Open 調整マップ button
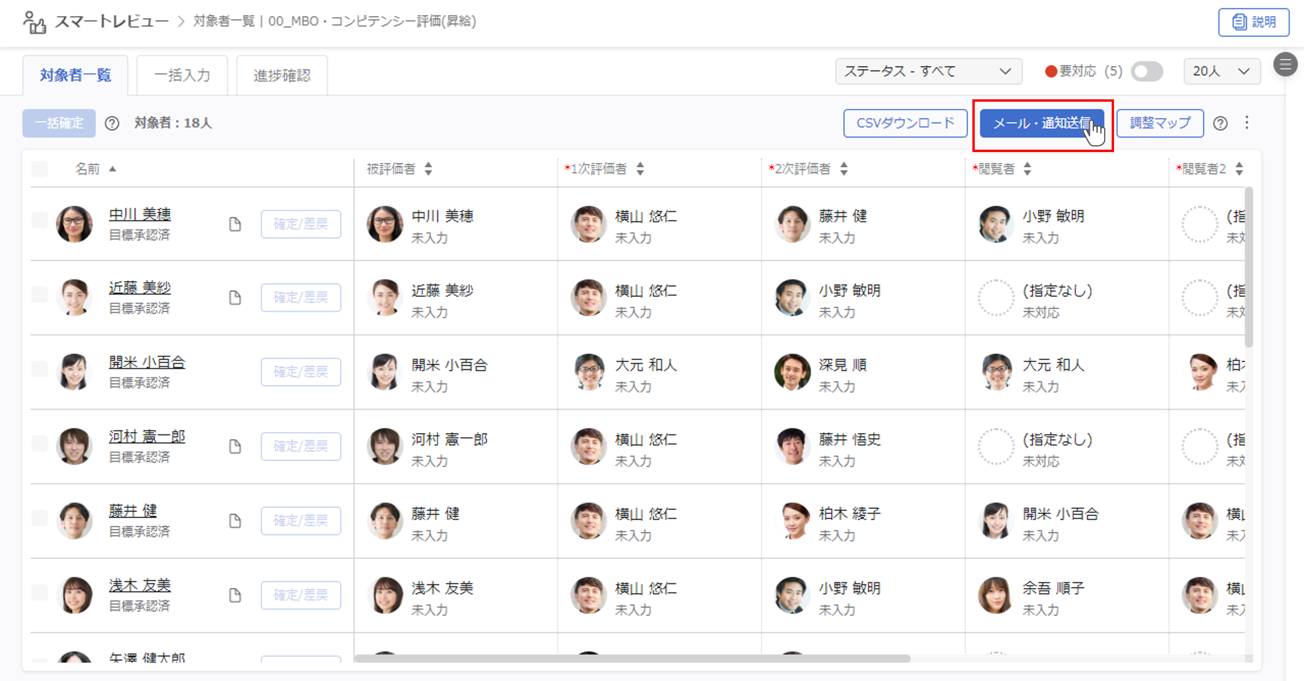 [x=1160, y=123]
